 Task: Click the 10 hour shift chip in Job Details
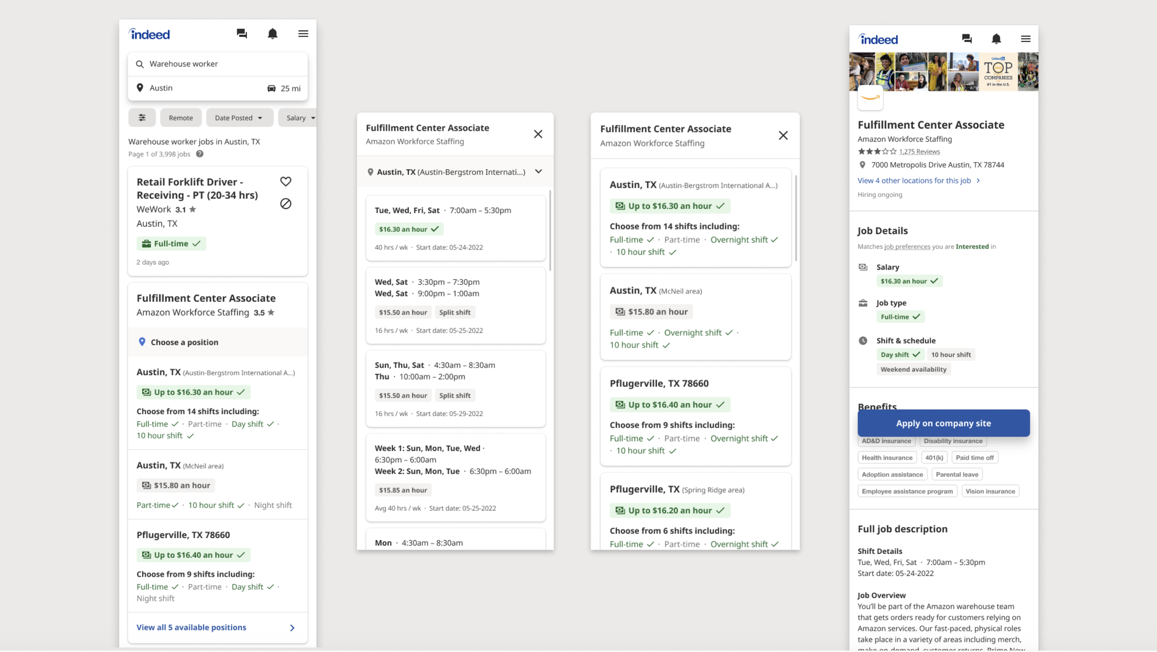click(x=951, y=355)
